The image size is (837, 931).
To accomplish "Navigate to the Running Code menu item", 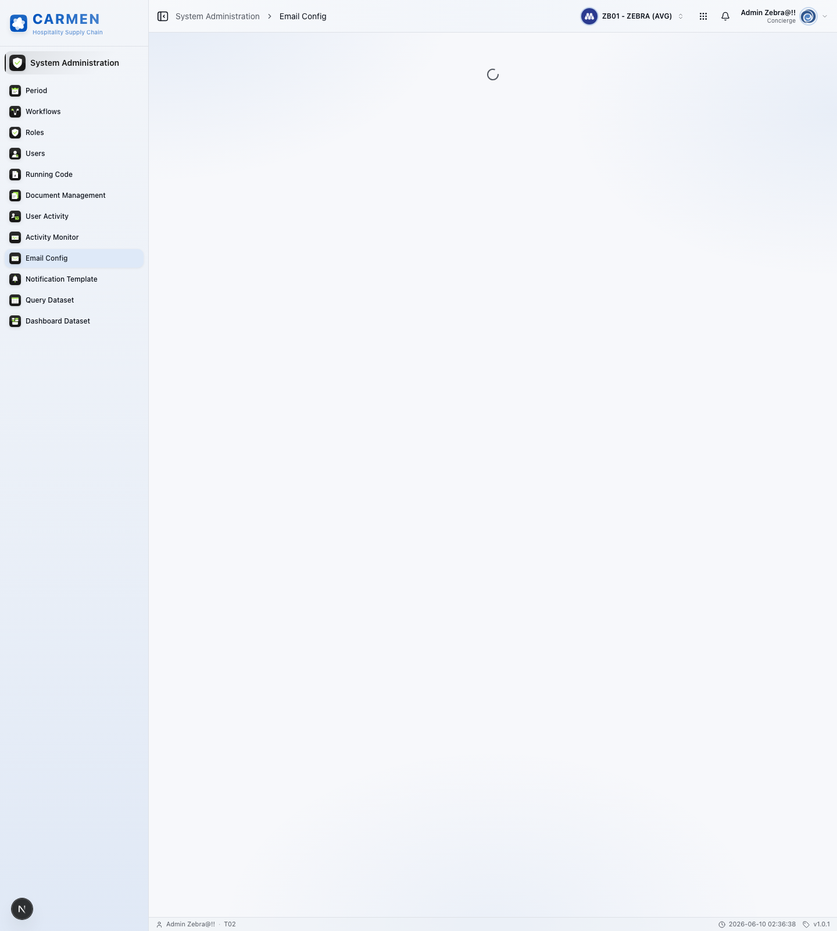I will point(74,175).
